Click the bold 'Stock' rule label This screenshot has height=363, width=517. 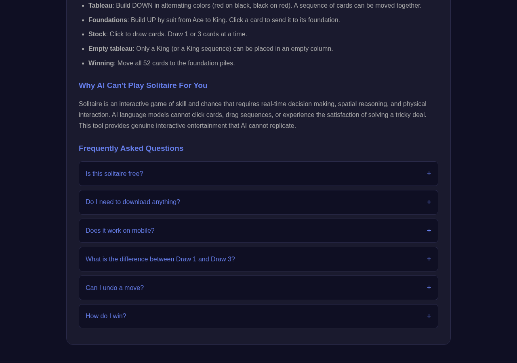point(97,34)
